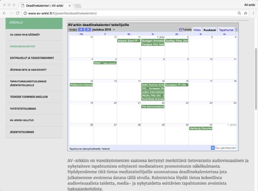Open the Melbourne International event
Image resolution: width=258 pixels, height=191 pixels.
[x=81, y=85]
